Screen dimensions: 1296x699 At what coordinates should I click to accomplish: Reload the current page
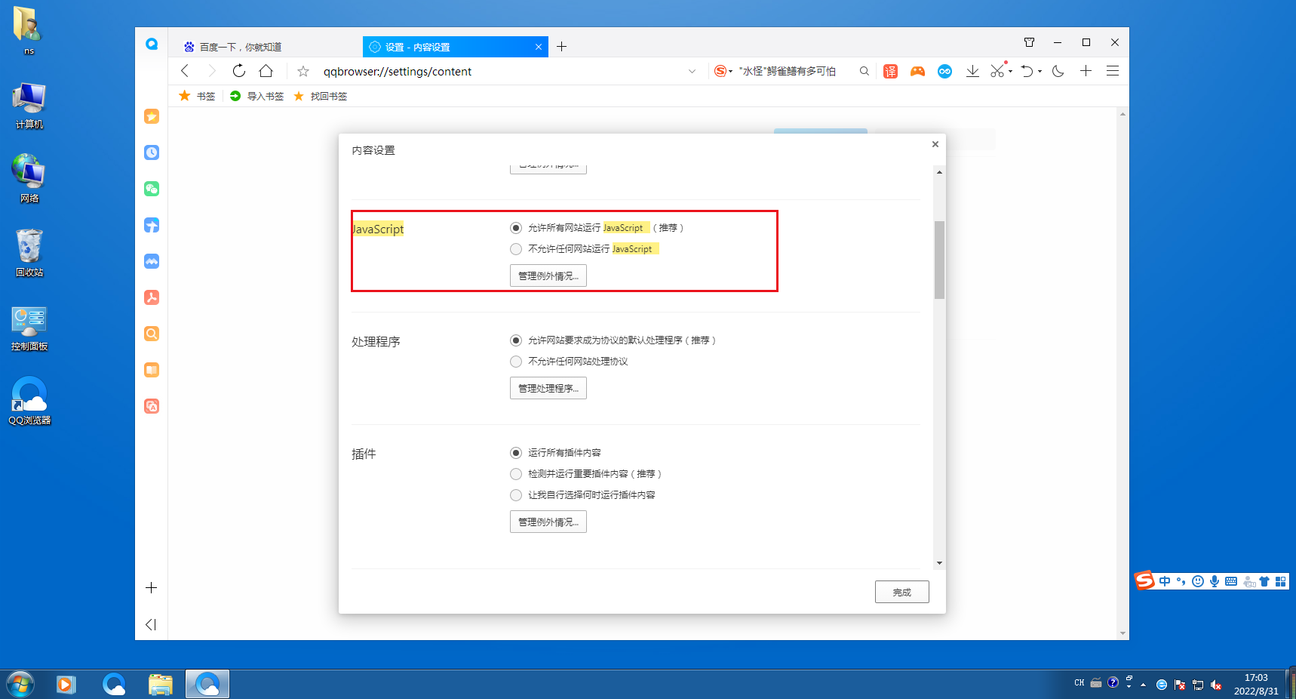(x=239, y=71)
